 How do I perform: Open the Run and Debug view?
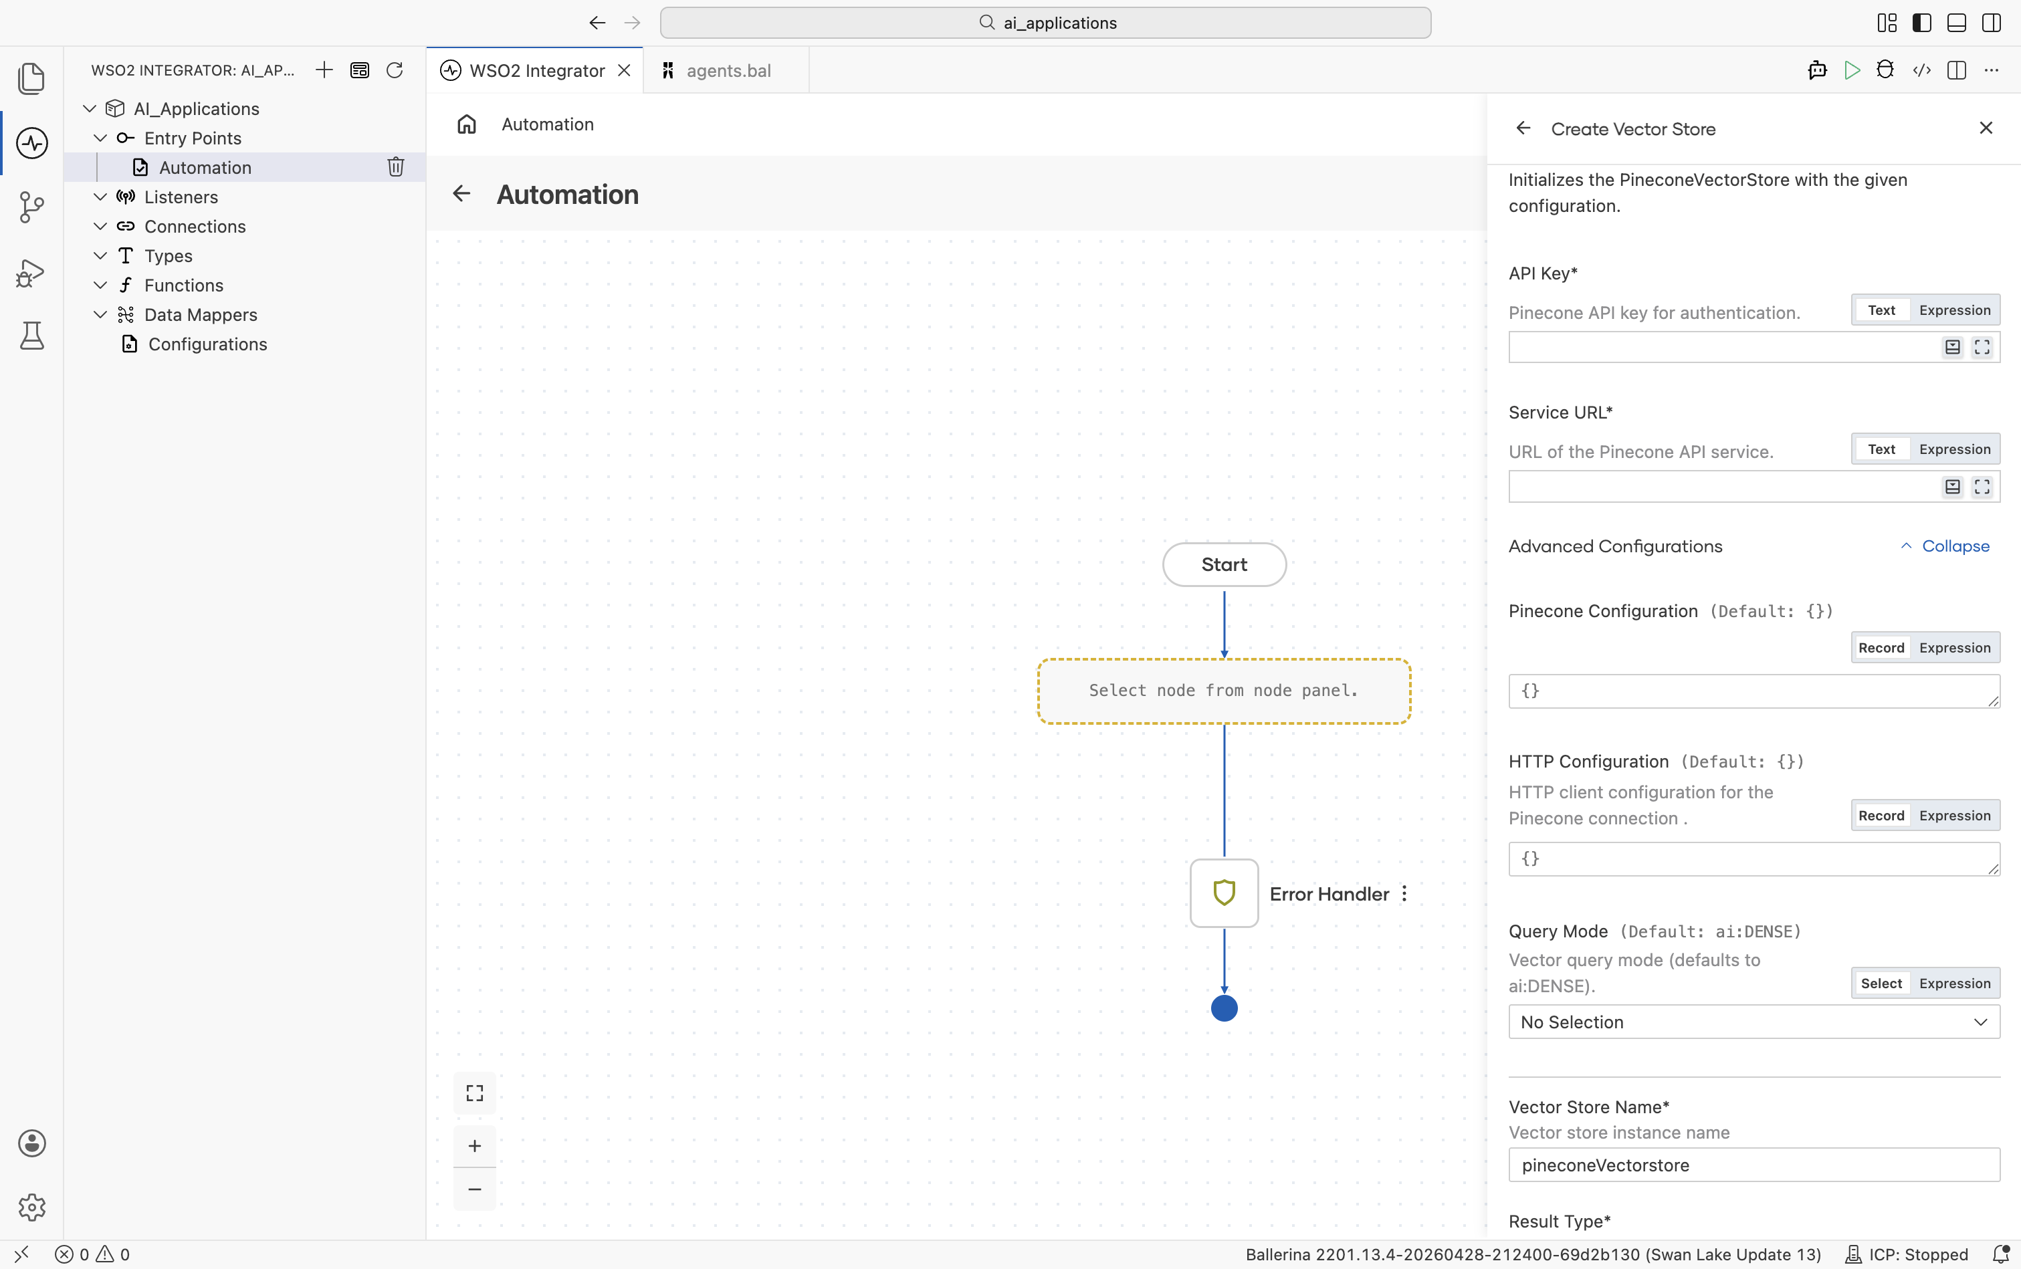point(32,273)
